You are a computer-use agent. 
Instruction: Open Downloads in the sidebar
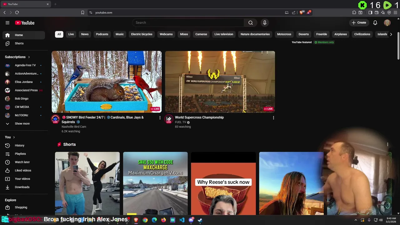tap(24, 187)
